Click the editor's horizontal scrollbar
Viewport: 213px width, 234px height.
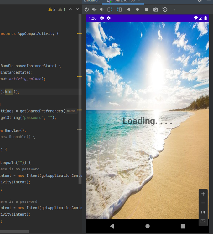(x=14, y=232)
